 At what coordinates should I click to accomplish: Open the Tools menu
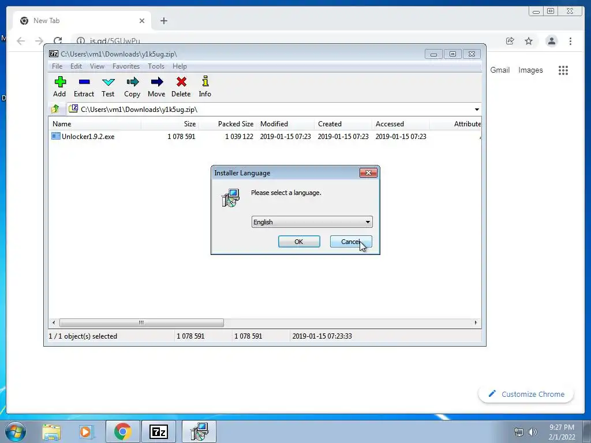point(156,66)
